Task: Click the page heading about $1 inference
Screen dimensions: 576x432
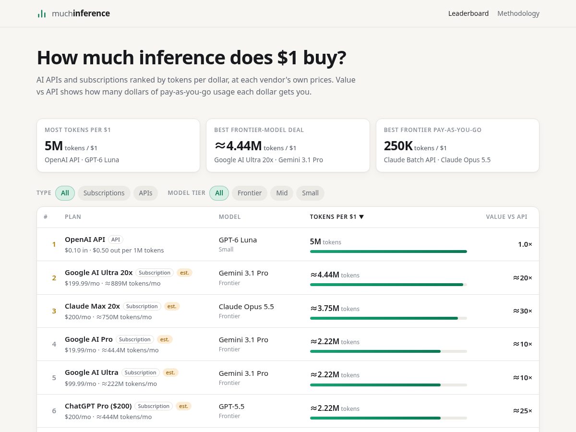Action: (192, 58)
